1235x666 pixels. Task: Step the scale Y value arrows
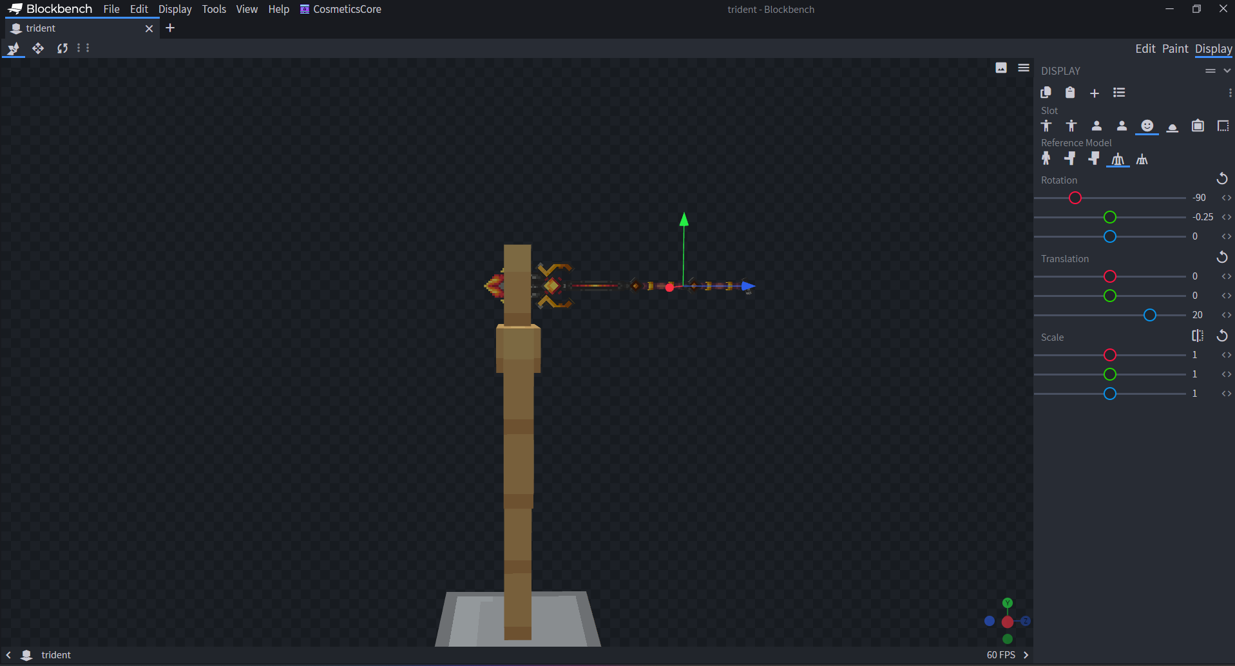point(1227,374)
